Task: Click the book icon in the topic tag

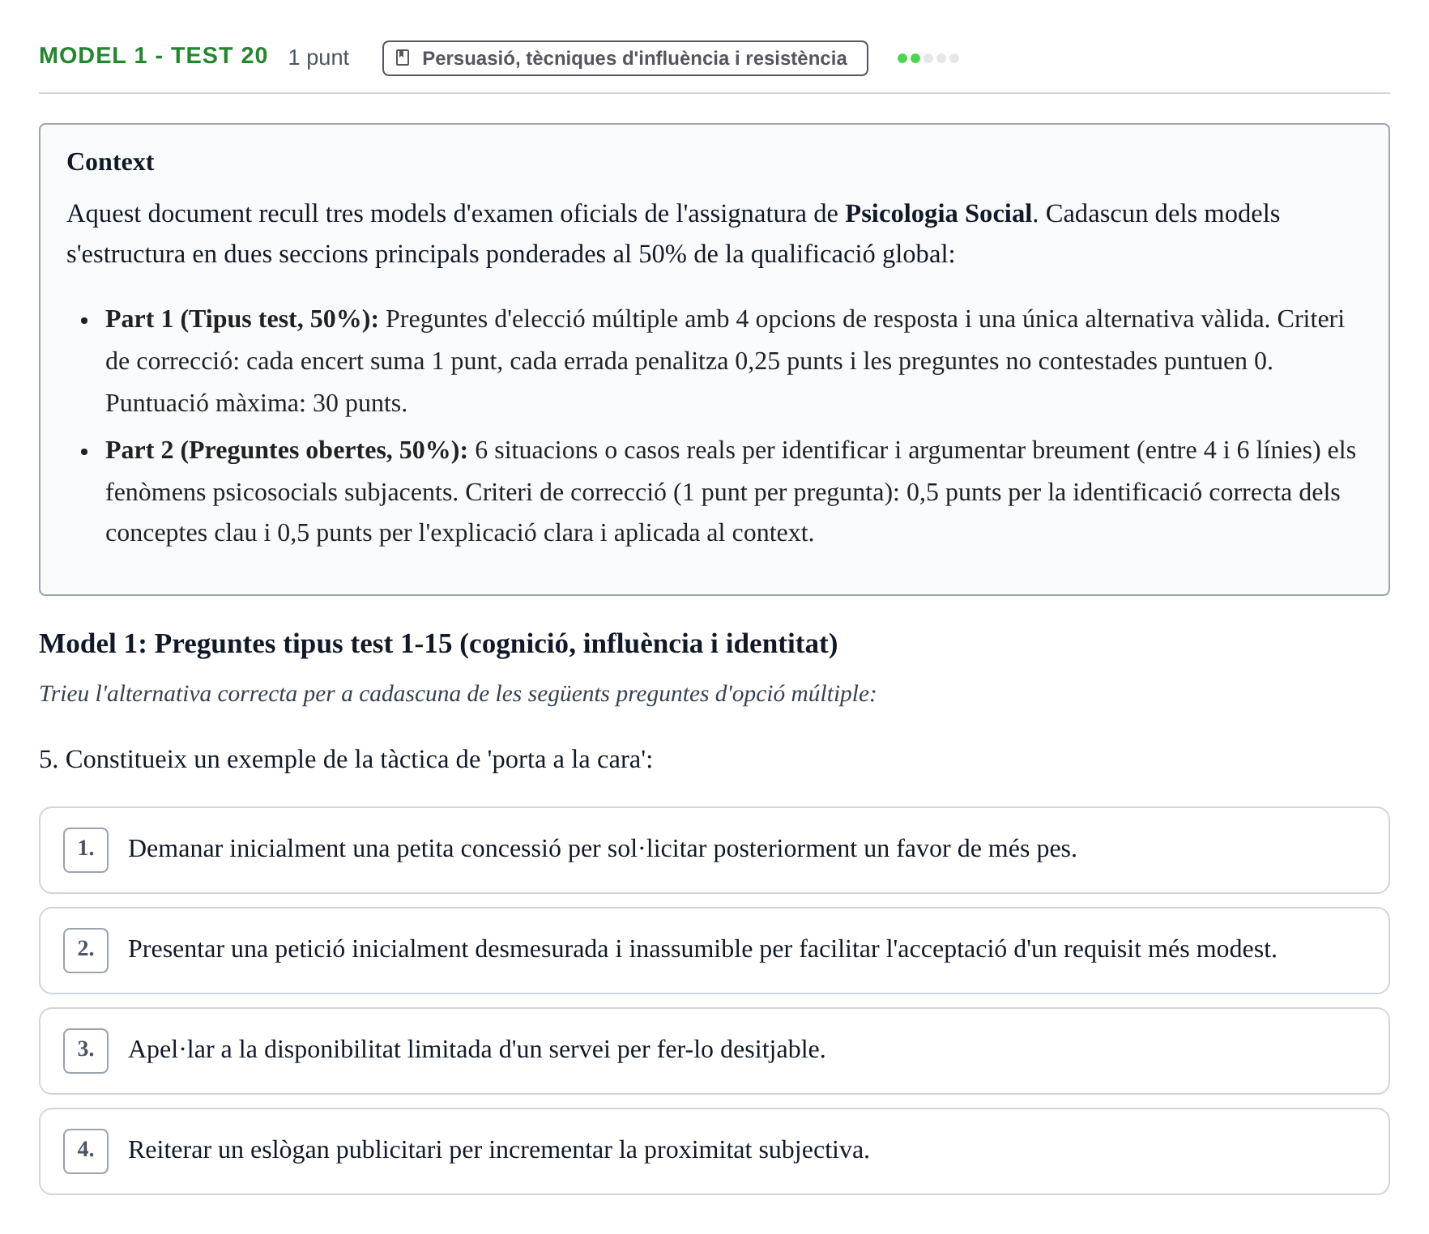Action: pos(403,58)
